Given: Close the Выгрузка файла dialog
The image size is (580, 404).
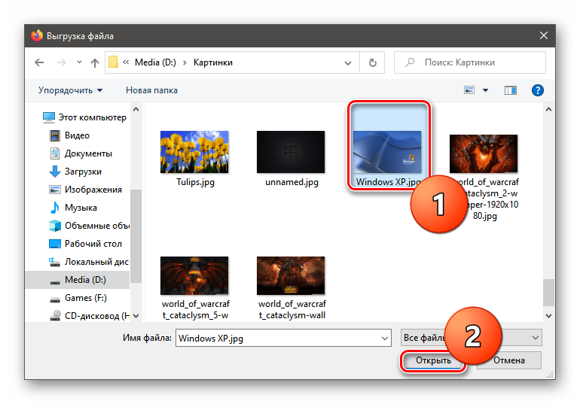Looking at the screenshot, I should [x=543, y=35].
